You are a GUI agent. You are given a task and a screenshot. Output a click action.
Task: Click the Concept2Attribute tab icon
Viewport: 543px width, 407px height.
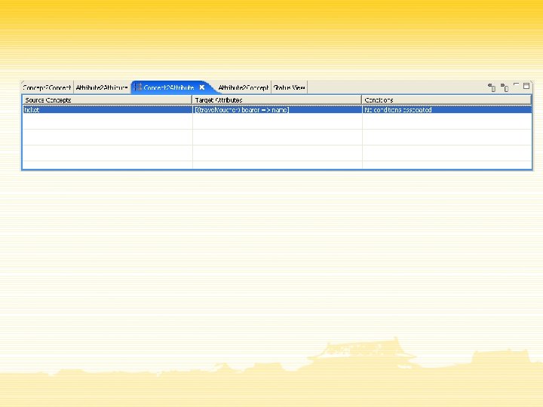point(138,87)
